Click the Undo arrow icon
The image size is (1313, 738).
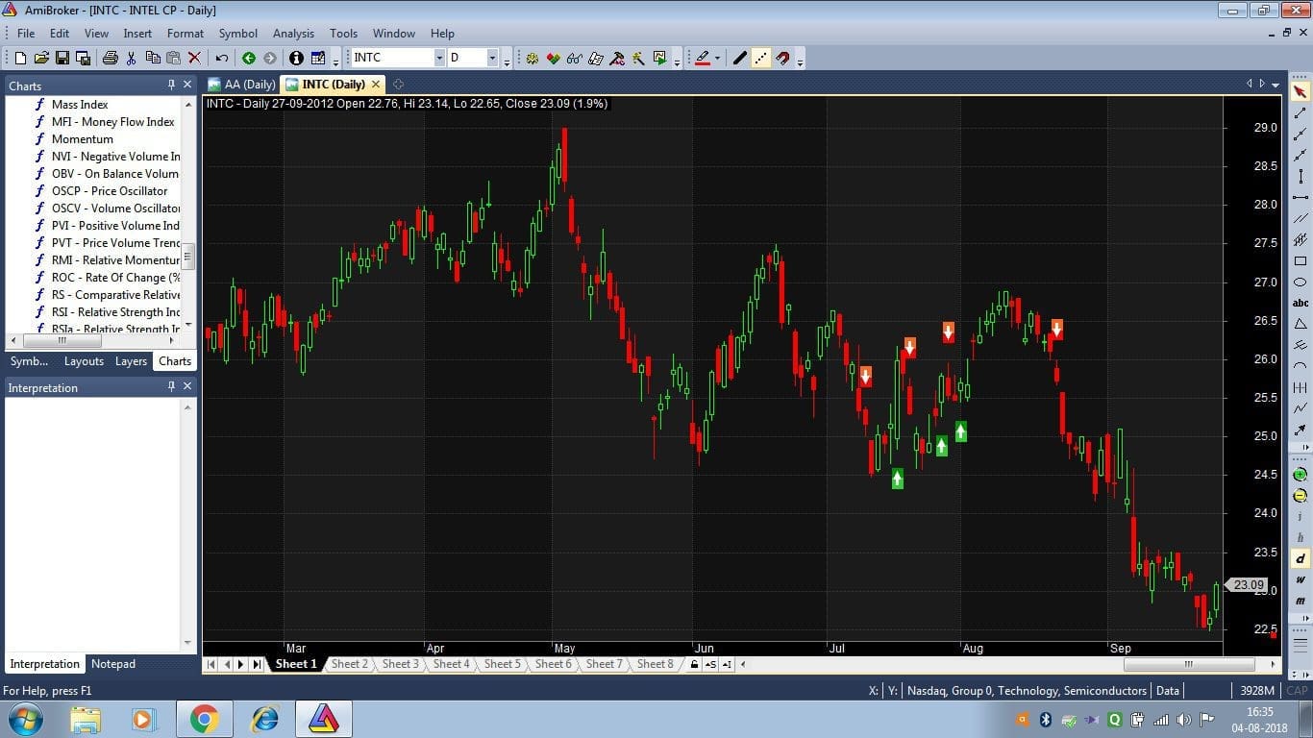pyautogui.click(x=222, y=58)
